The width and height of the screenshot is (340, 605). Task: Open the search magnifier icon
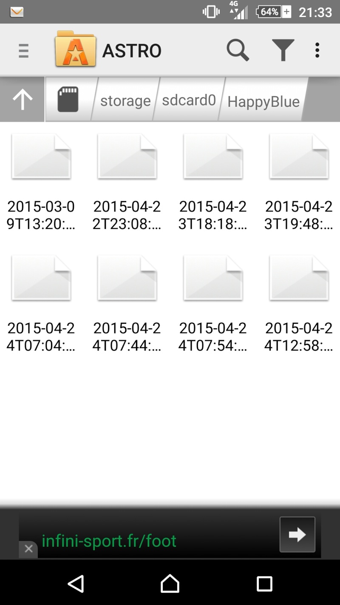pyautogui.click(x=238, y=51)
